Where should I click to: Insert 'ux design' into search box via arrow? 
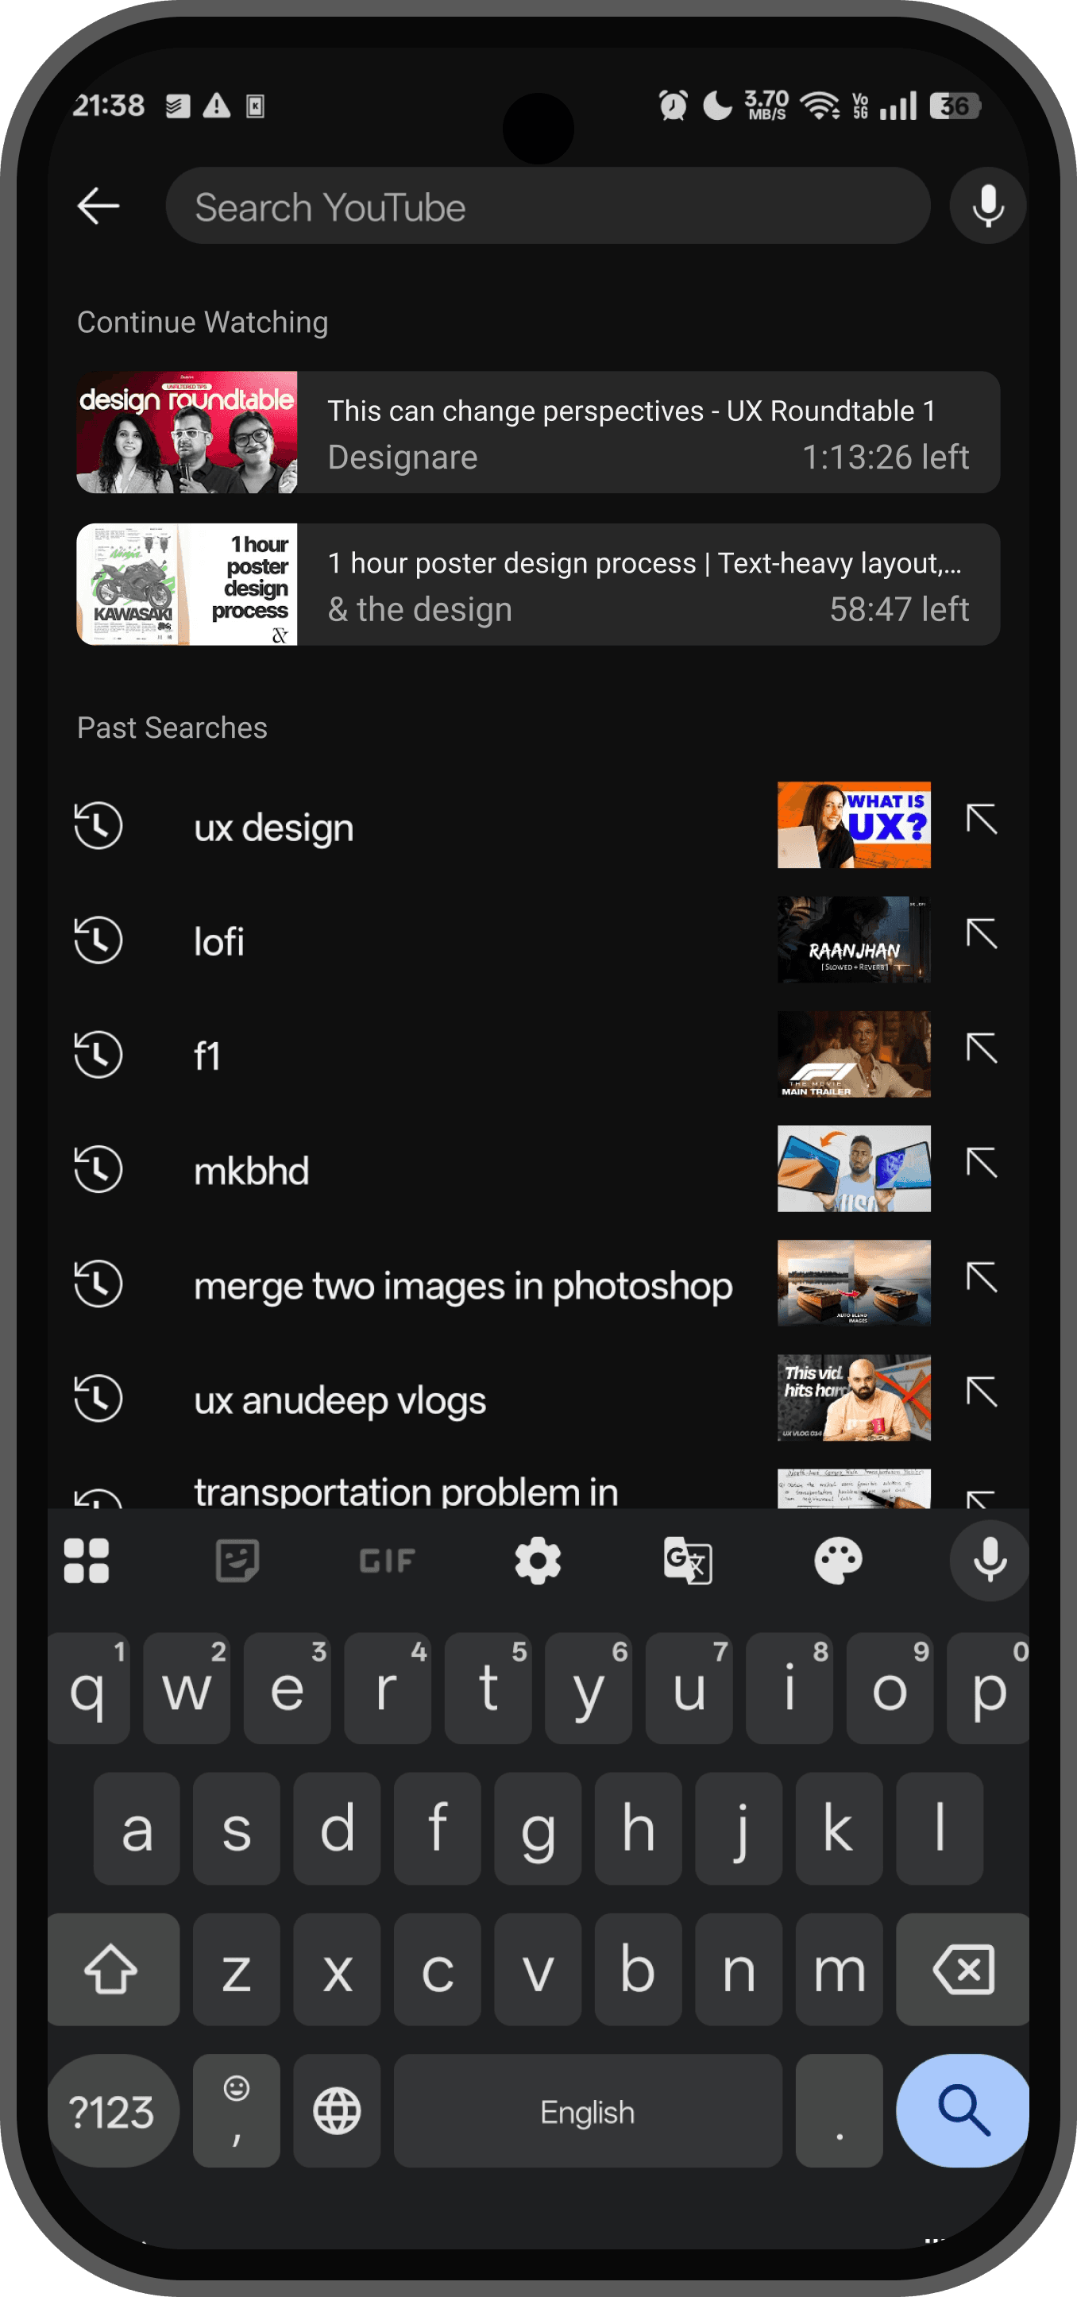point(981,819)
